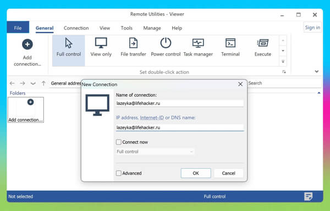Open the Tools tab
The width and height of the screenshot is (330, 211).
127,28
